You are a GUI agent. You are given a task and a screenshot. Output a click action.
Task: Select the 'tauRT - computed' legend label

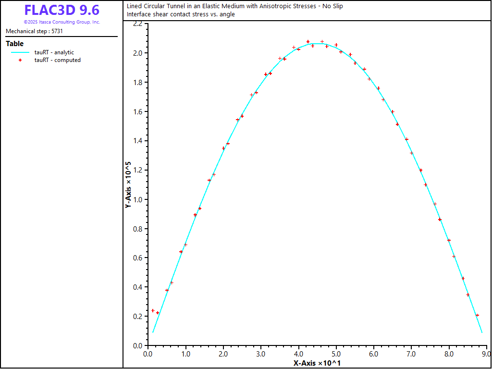(57, 60)
